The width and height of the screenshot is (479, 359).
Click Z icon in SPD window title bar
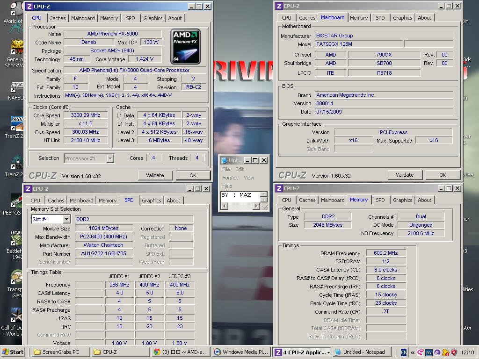(28, 189)
